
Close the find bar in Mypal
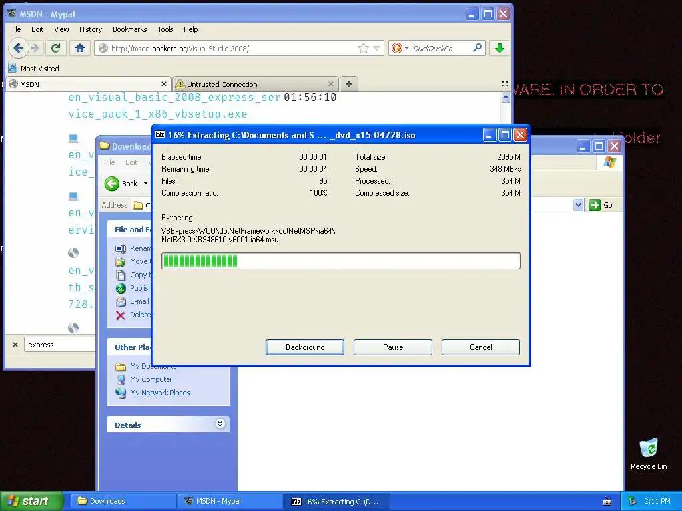click(x=15, y=345)
